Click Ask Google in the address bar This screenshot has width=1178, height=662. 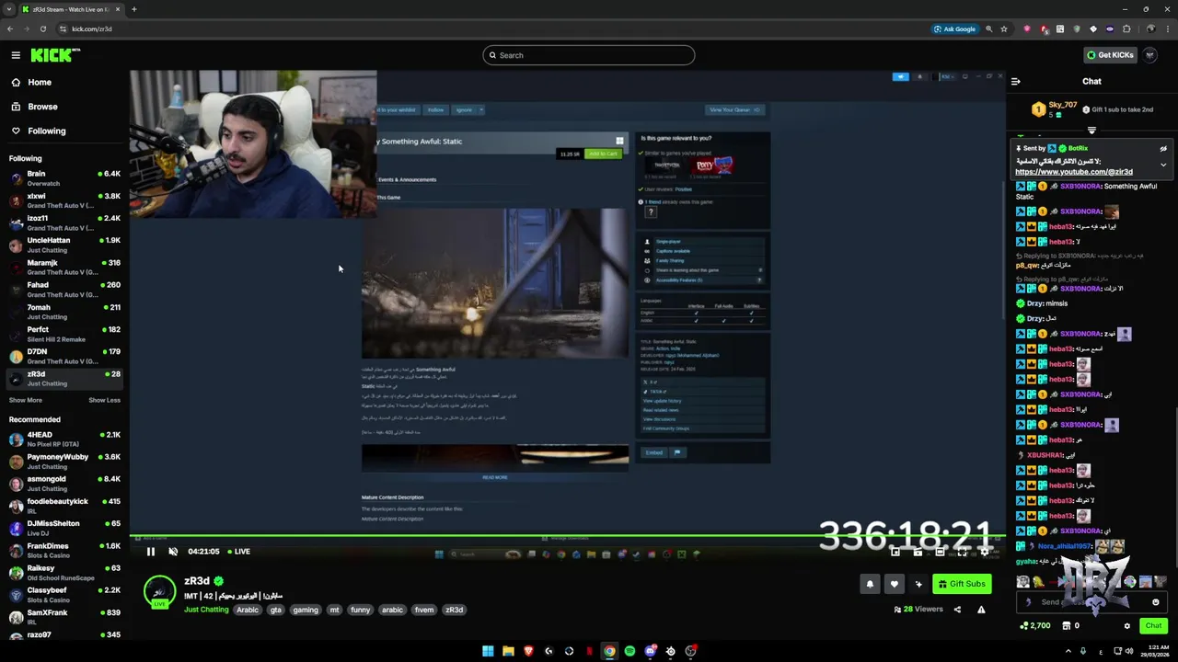click(x=954, y=29)
